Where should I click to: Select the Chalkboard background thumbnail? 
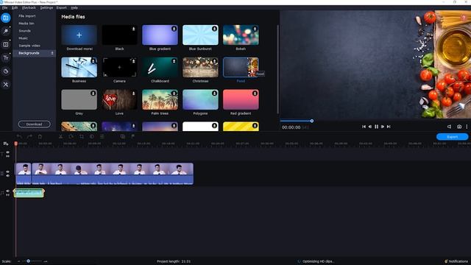160,67
